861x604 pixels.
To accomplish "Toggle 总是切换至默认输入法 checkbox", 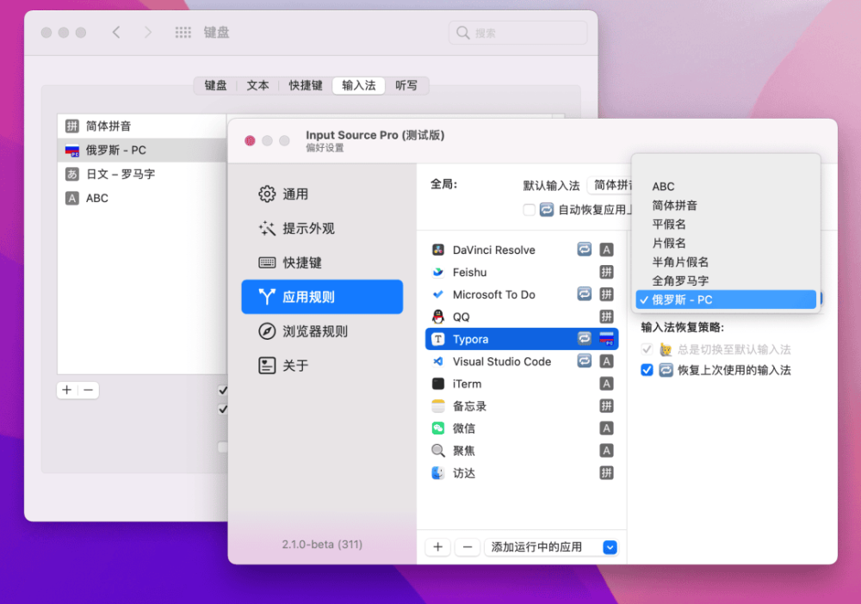I will (647, 349).
